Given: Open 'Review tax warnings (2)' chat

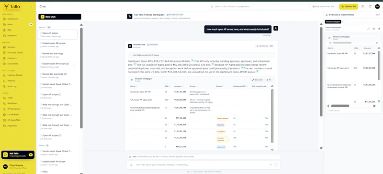Looking at the screenshot, I should pos(57,75).
